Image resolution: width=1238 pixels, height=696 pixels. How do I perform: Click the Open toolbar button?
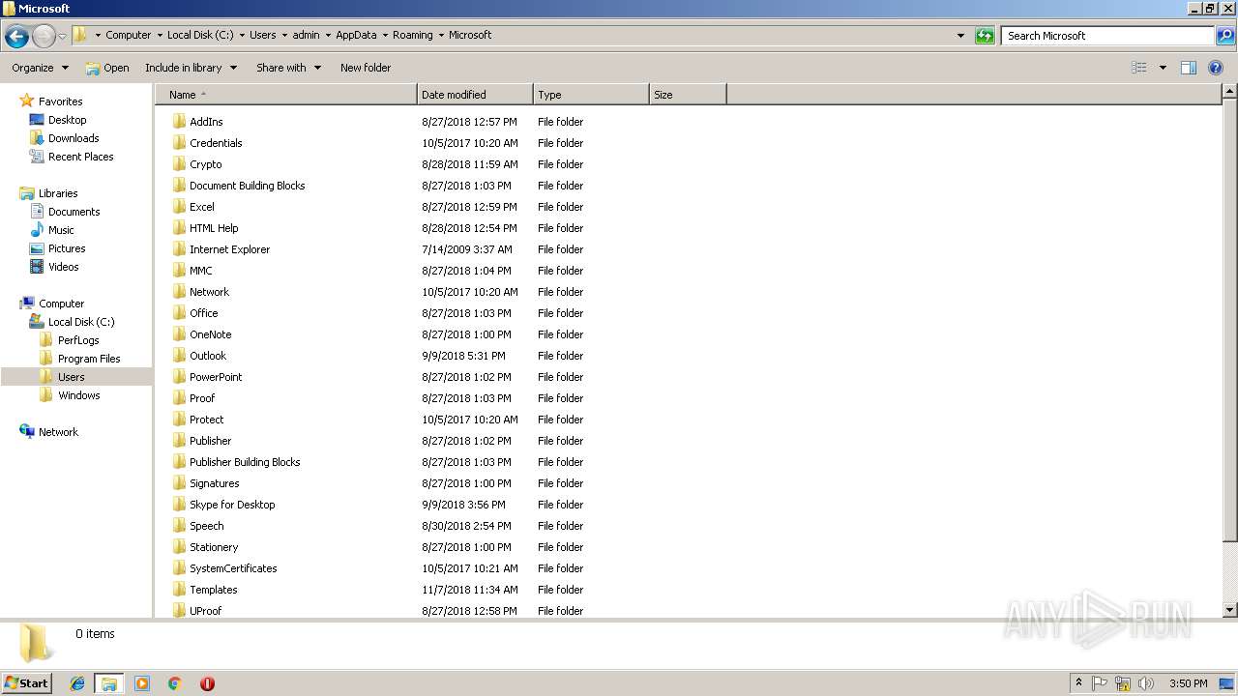tap(106, 68)
